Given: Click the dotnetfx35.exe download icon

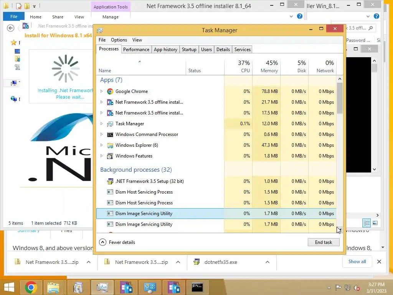Looking at the screenshot, I should (x=196, y=262).
